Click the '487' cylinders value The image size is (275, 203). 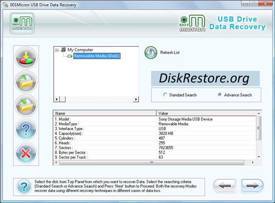click(x=162, y=138)
